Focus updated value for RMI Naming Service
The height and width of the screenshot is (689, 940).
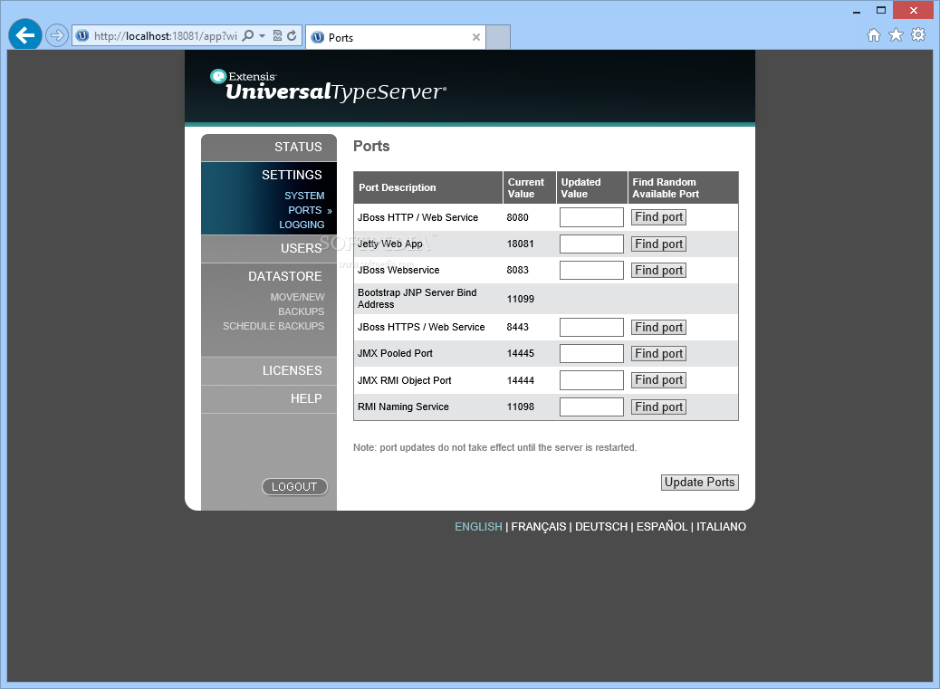591,407
